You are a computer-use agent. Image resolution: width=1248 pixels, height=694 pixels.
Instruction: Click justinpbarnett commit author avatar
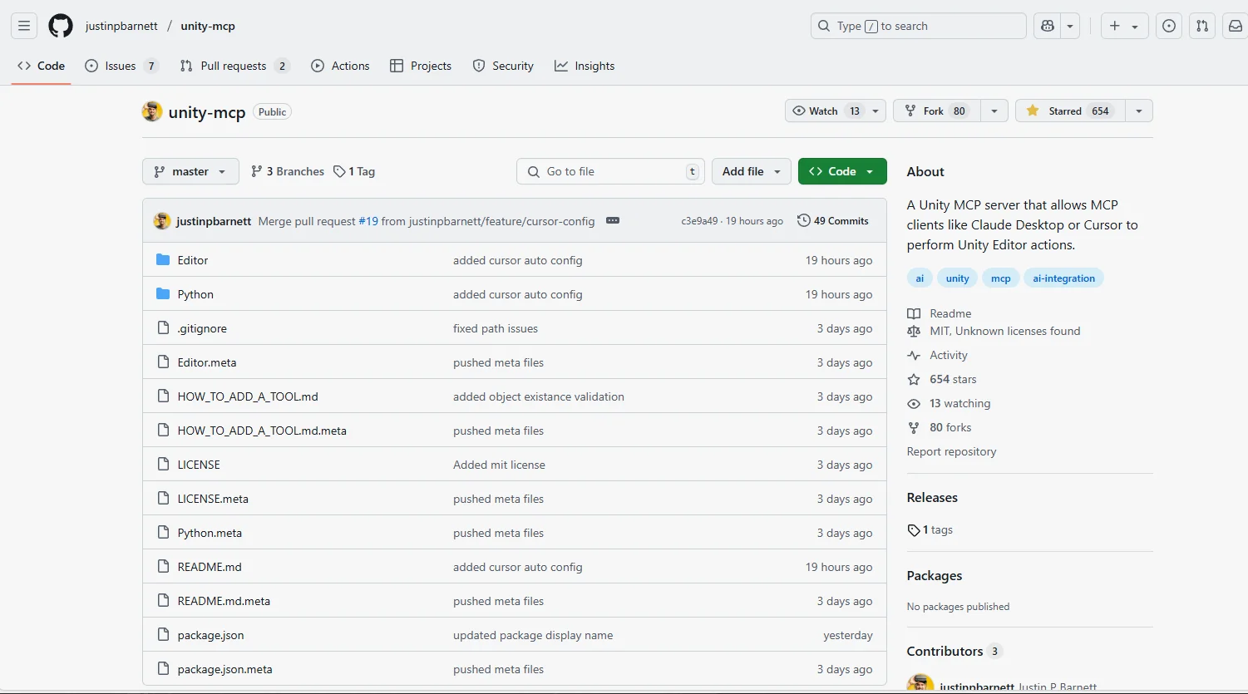point(162,221)
